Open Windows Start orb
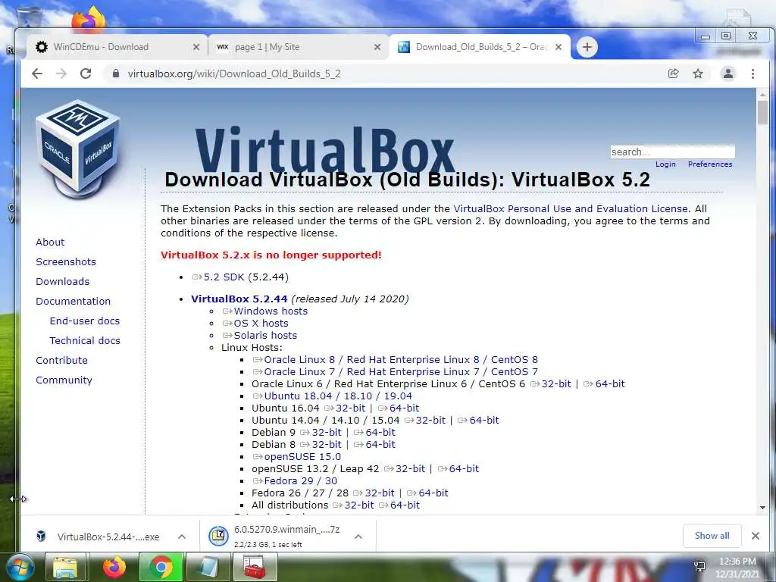 click(19, 568)
